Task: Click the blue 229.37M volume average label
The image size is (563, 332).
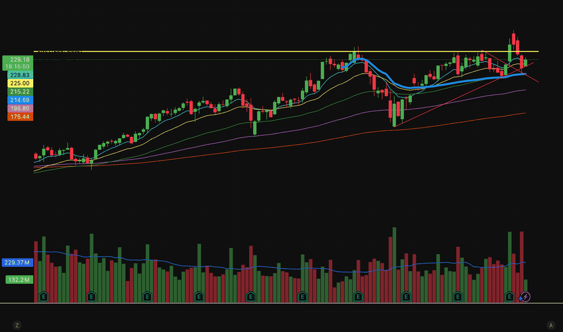Action: (17, 263)
